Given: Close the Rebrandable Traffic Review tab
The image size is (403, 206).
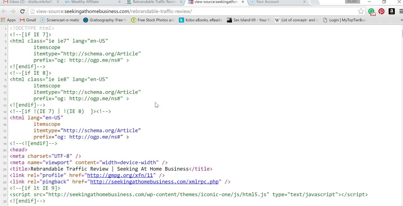Looking at the screenshot, I should pyautogui.click(x=181, y=2).
